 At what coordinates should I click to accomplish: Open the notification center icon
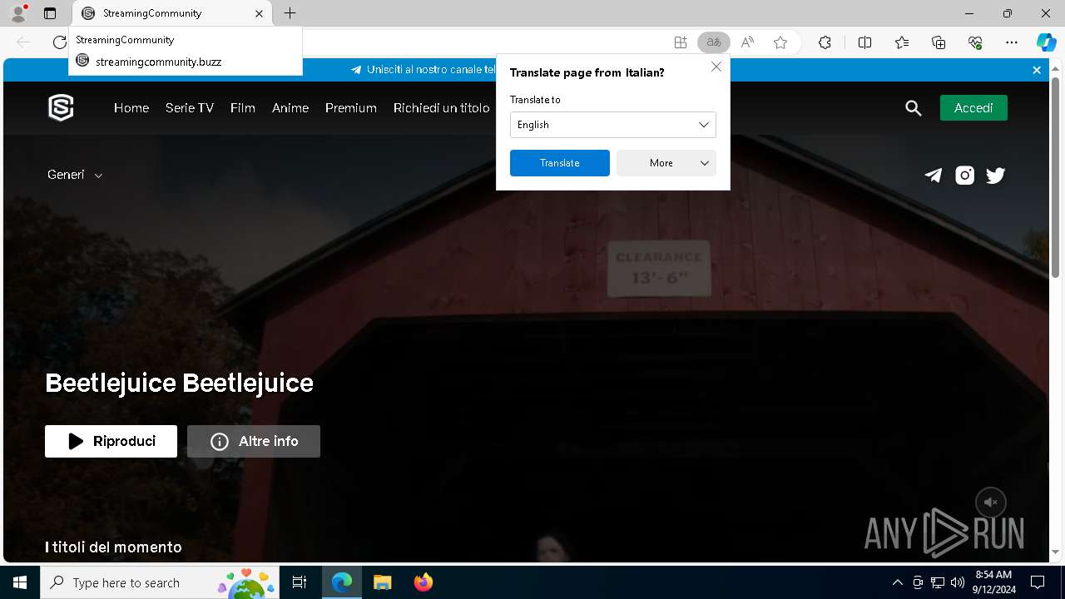(1038, 582)
